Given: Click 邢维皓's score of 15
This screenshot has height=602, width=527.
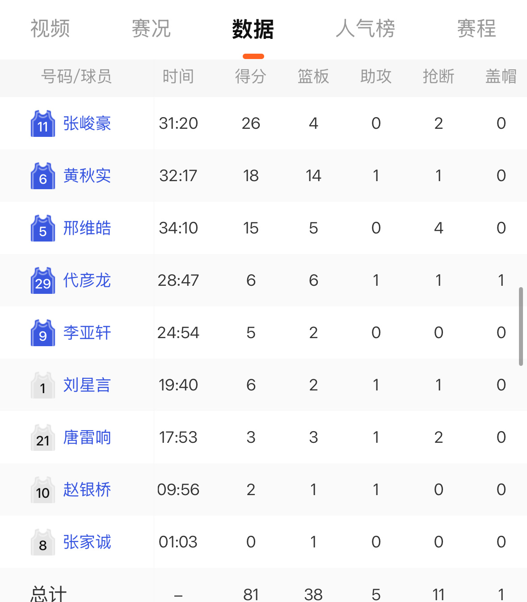Looking at the screenshot, I should pyautogui.click(x=251, y=228).
